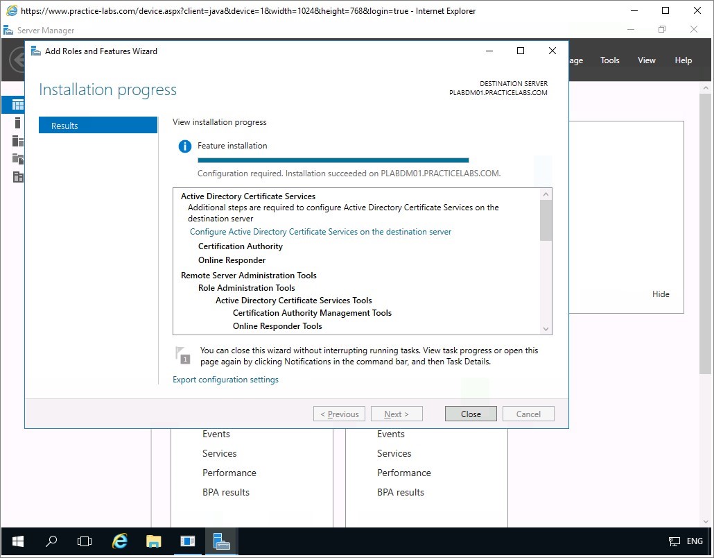The image size is (714, 558).
Task: Open Performance in left Server Manager tile
Action: [x=229, y=473]
